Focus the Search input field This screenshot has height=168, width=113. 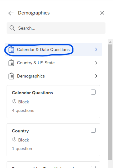point(56,28)
